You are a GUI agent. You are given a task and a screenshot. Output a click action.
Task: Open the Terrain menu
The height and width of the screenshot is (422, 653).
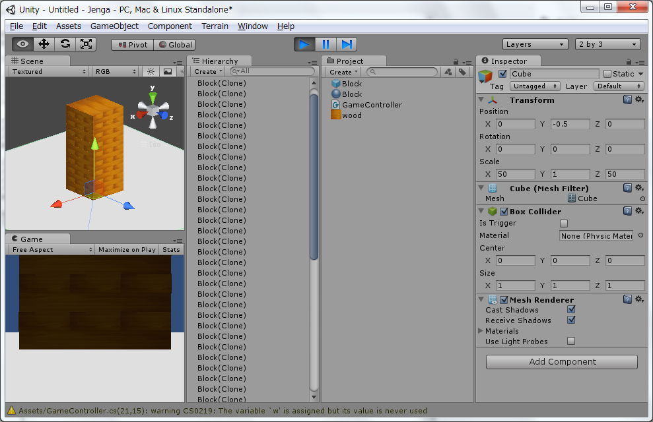[x=215, y=26]
